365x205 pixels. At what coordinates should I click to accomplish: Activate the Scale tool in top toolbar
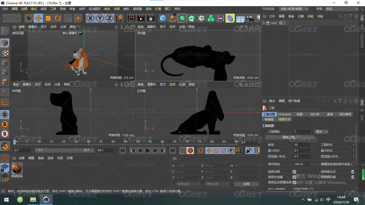48,18
